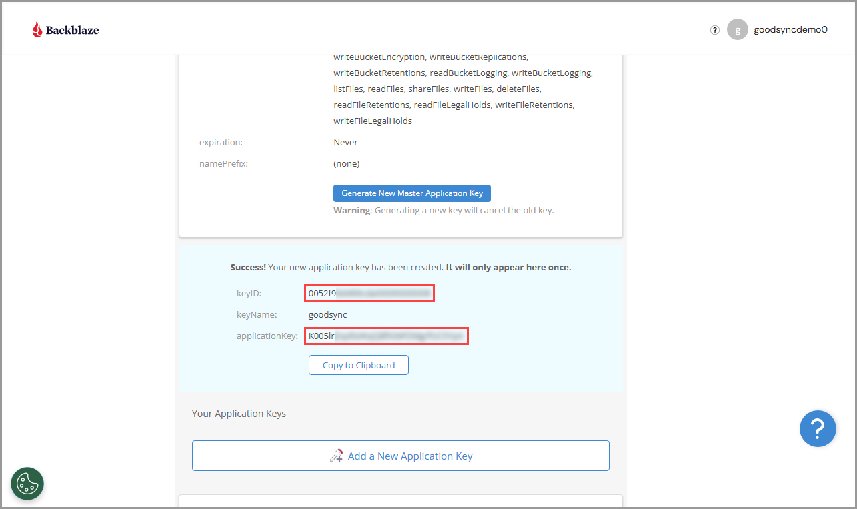
Task: Open the cookie settings icon
Action: point(27,484)
